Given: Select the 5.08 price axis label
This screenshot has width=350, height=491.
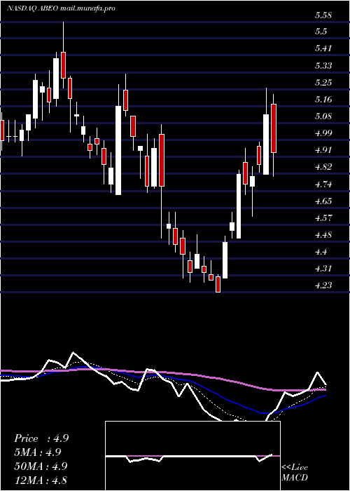Looking at the screenshot, I should click(x=323, y=116).
